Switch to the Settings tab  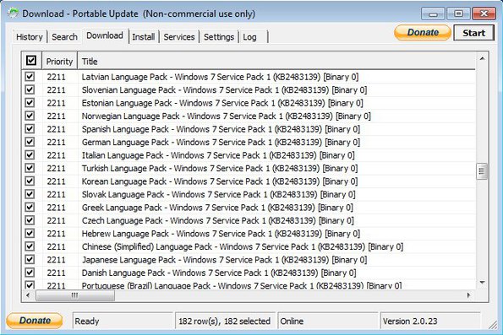tap(219, 37)
